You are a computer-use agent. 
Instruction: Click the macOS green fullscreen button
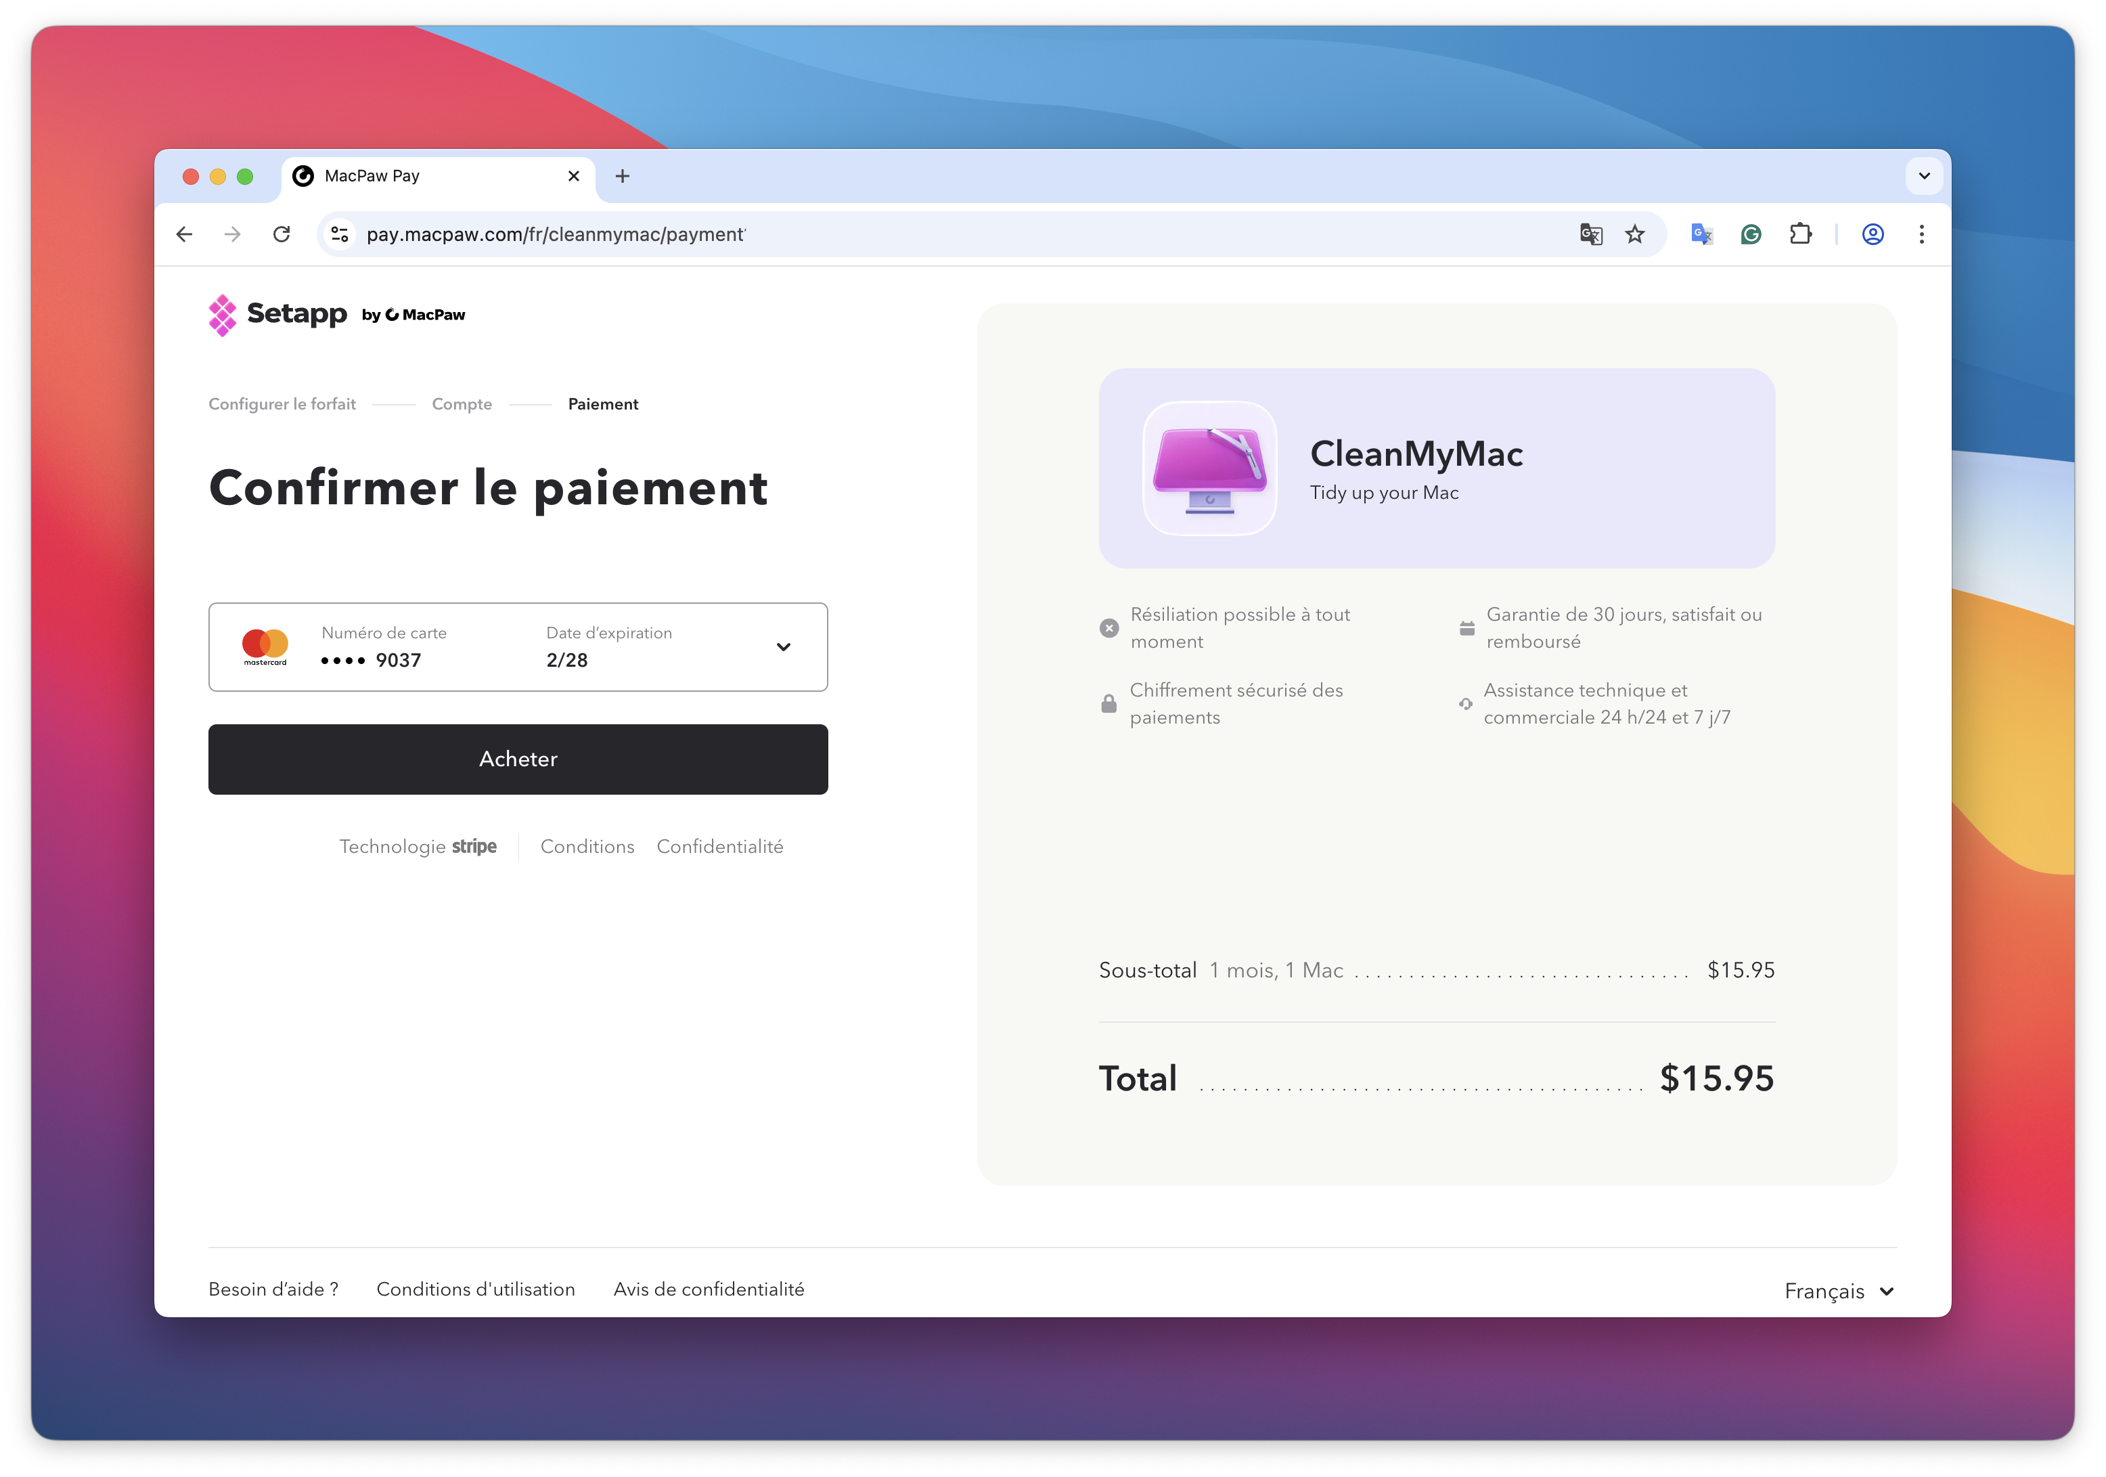tap(245, 176)
